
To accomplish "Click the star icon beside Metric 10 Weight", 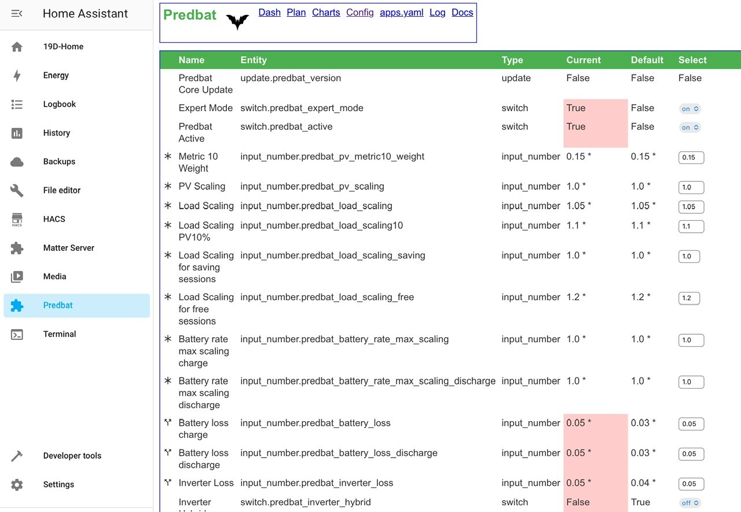I will pos(168,156).
